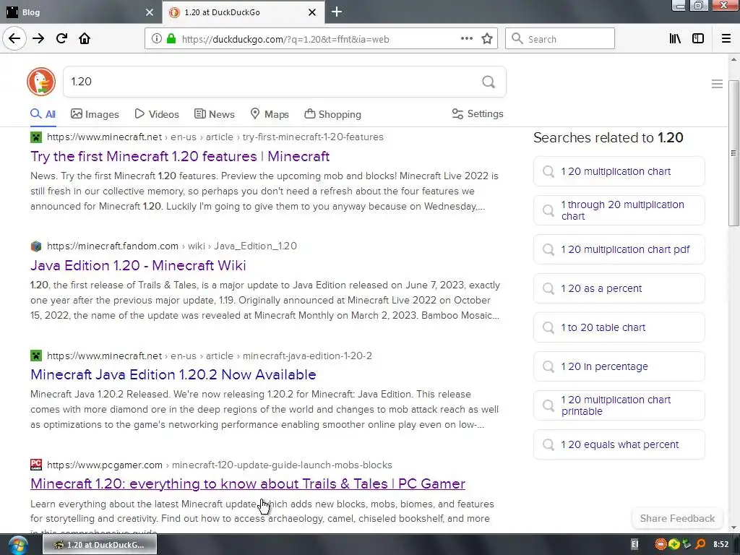Click the Share Feedback button
This screenshot has width=740, height=555.
pos(677,518)
